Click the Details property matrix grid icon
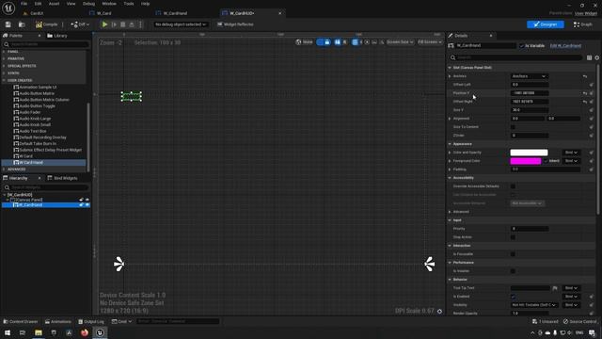The width and height of the screenshot is (602, 339). pyautogui.click(x=590, y=57)
